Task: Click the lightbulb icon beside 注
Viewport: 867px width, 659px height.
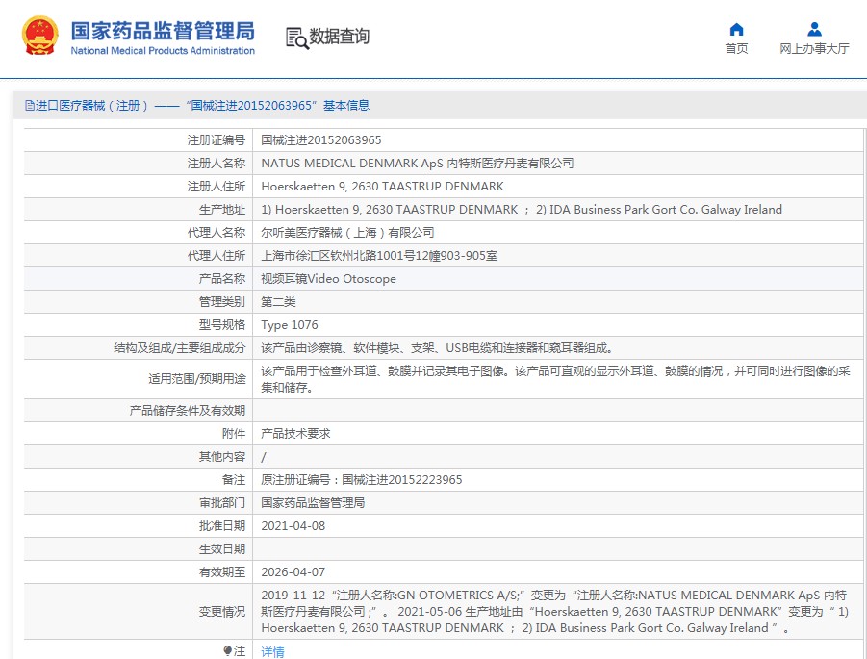Action: point(227,650)
